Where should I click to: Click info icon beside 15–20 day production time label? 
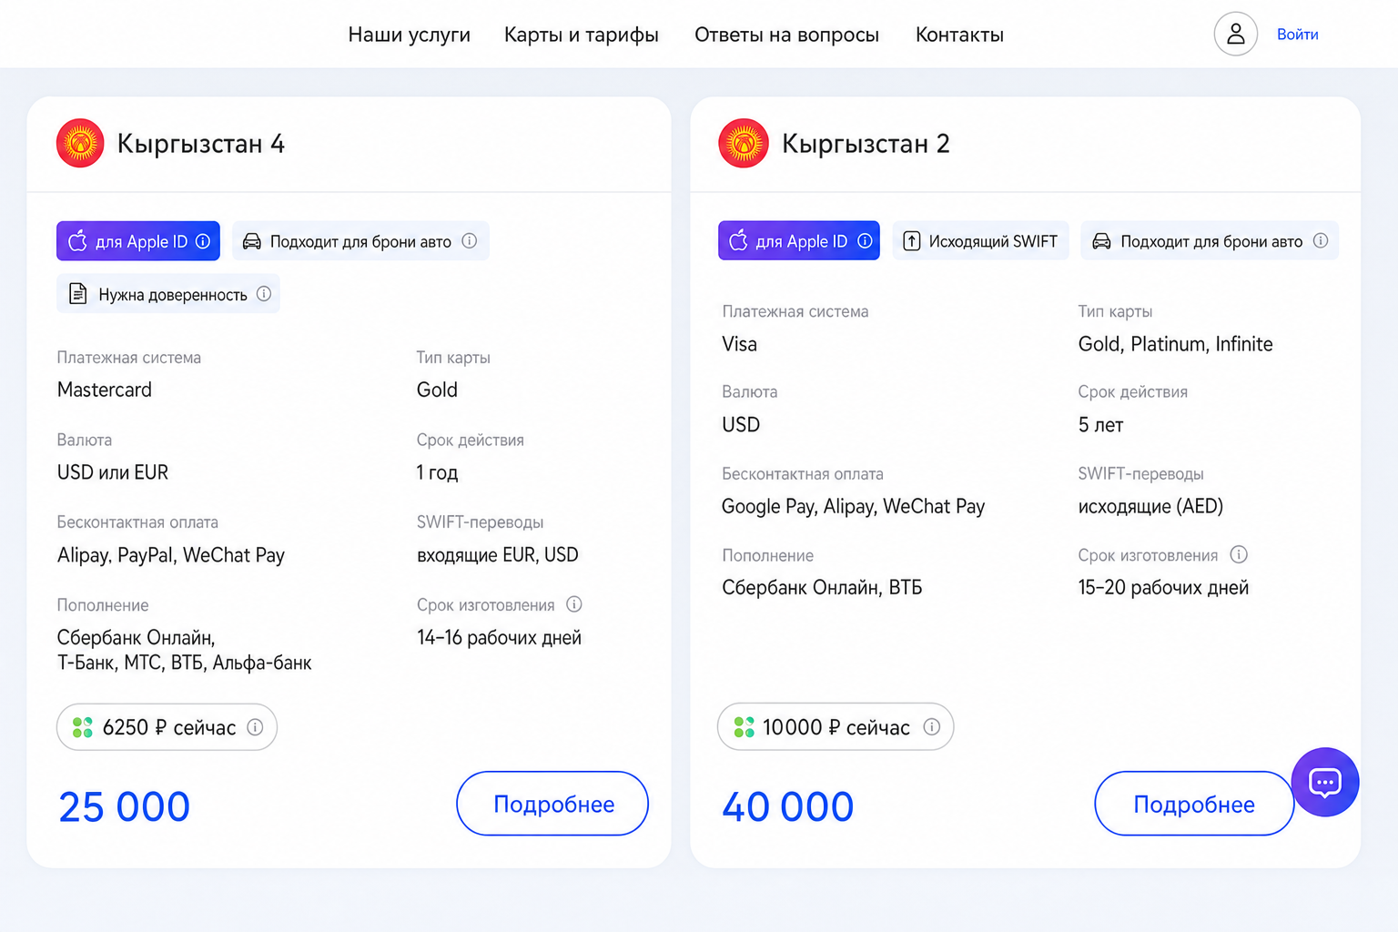[x=1239, y=554]
